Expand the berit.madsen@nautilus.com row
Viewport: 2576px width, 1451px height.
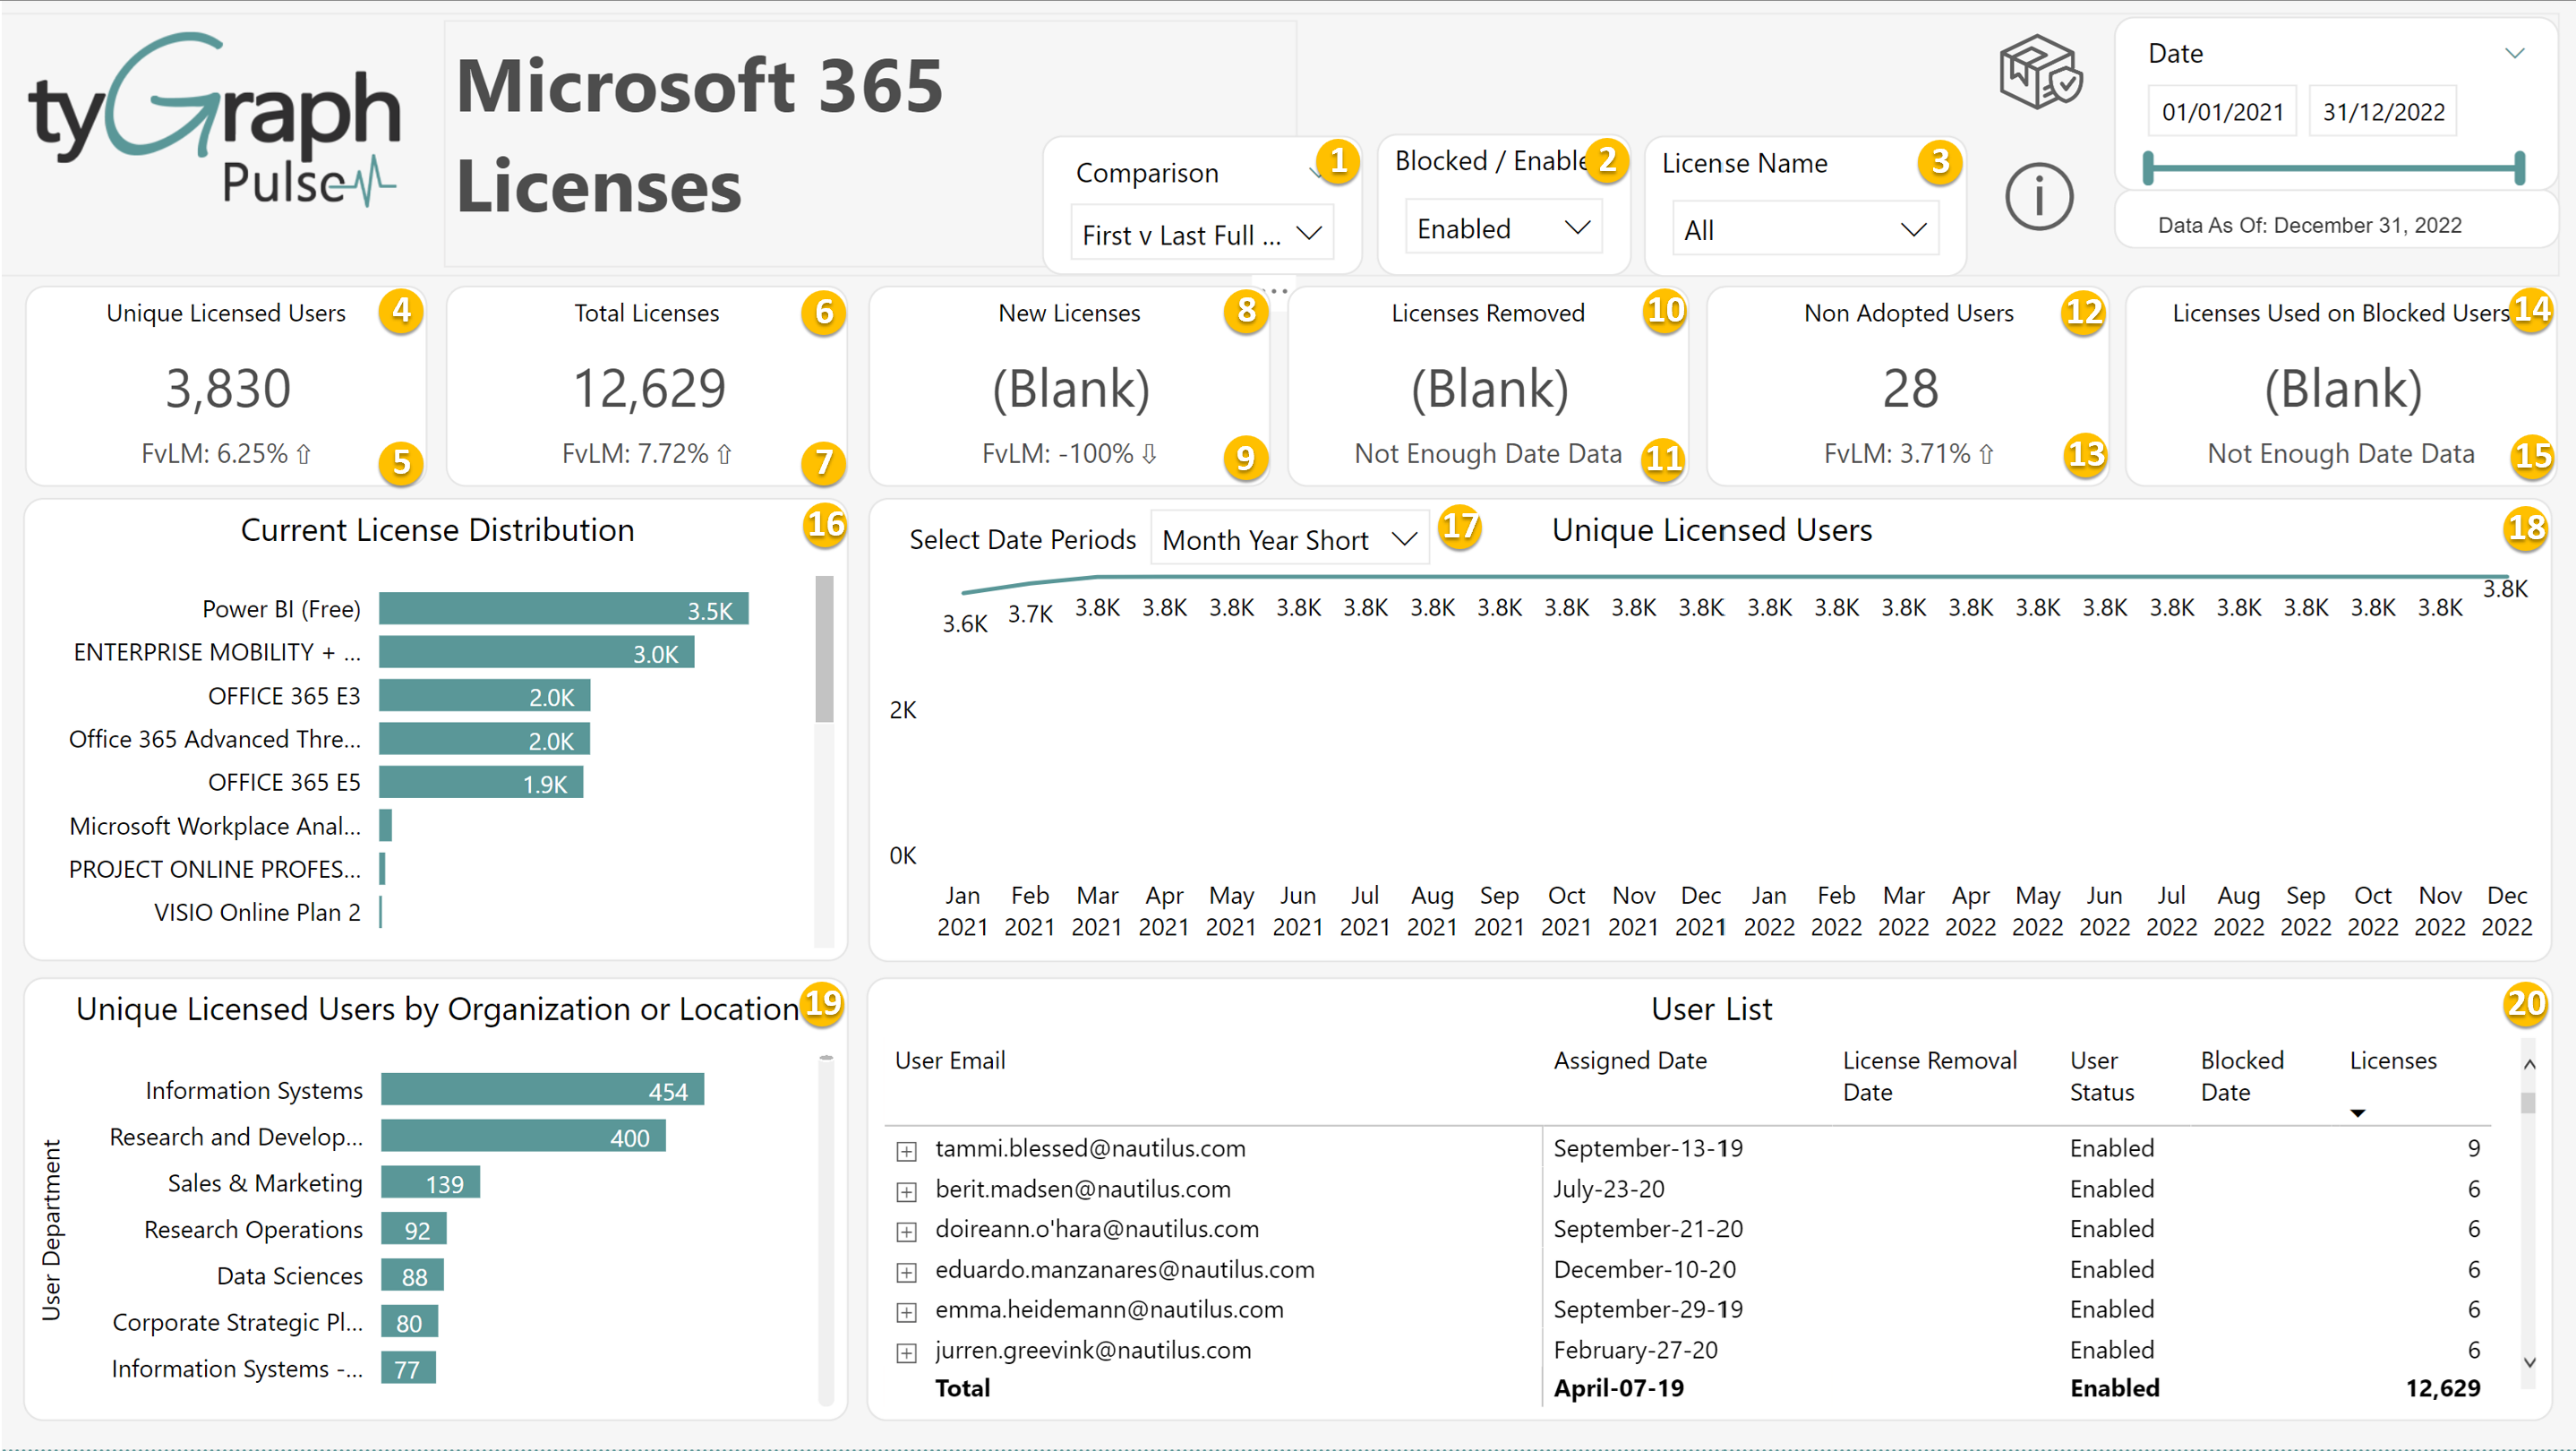[x=906, y=1191]
